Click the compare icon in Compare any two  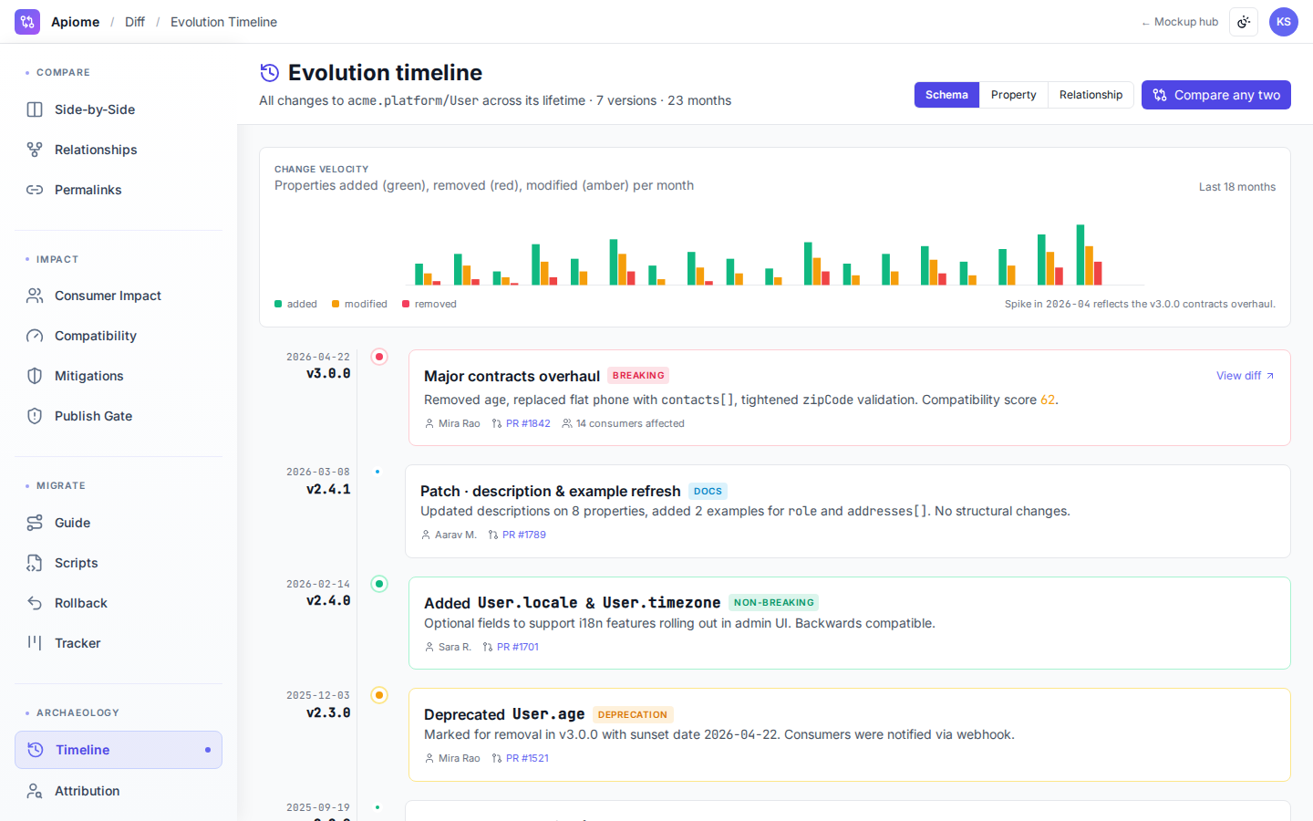pos(1160,95)
